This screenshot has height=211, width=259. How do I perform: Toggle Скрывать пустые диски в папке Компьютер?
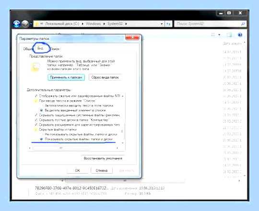tap(36, 120)
